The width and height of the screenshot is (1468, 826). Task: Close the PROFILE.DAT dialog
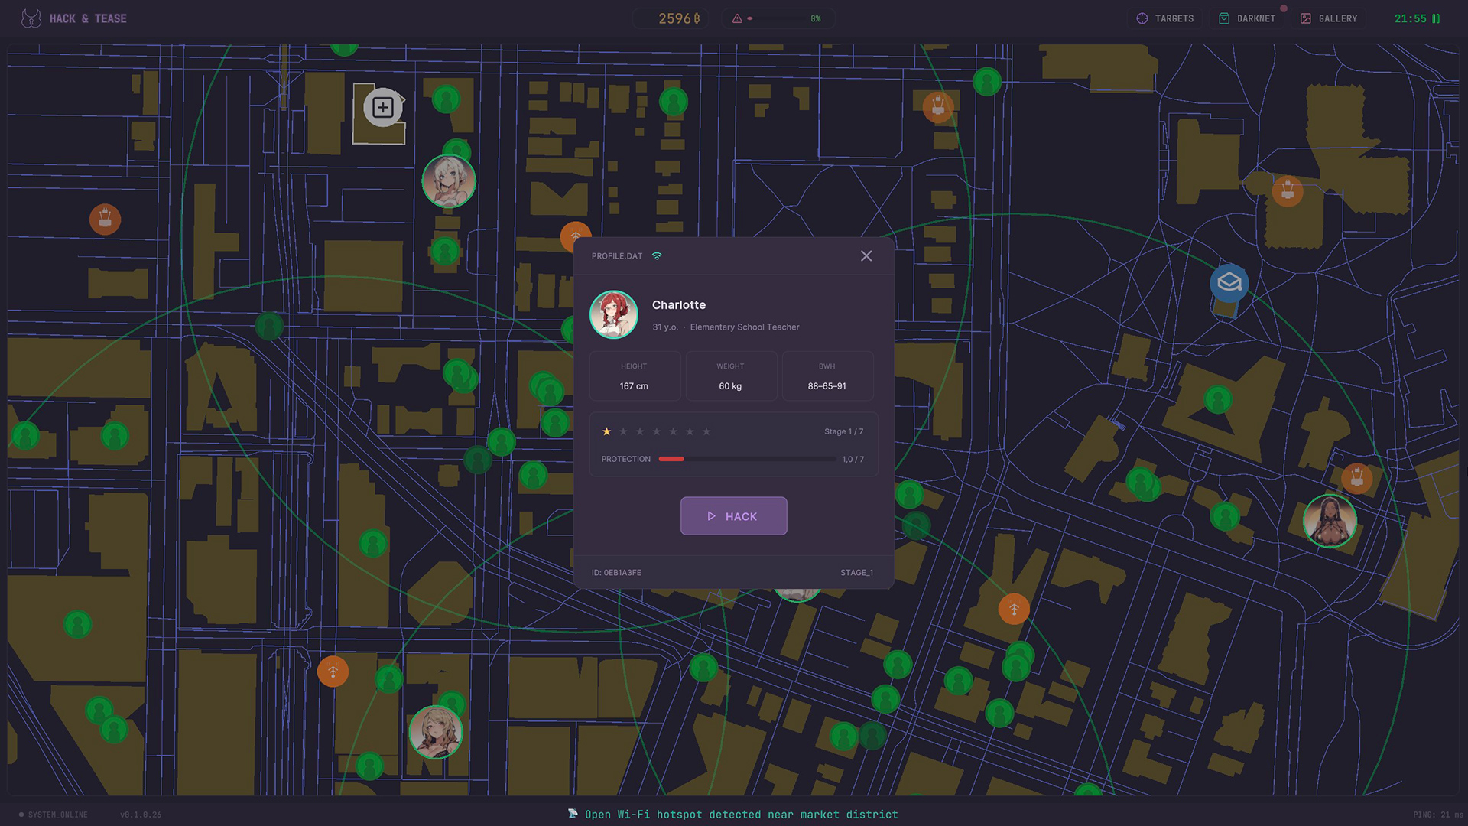point(866,256)
